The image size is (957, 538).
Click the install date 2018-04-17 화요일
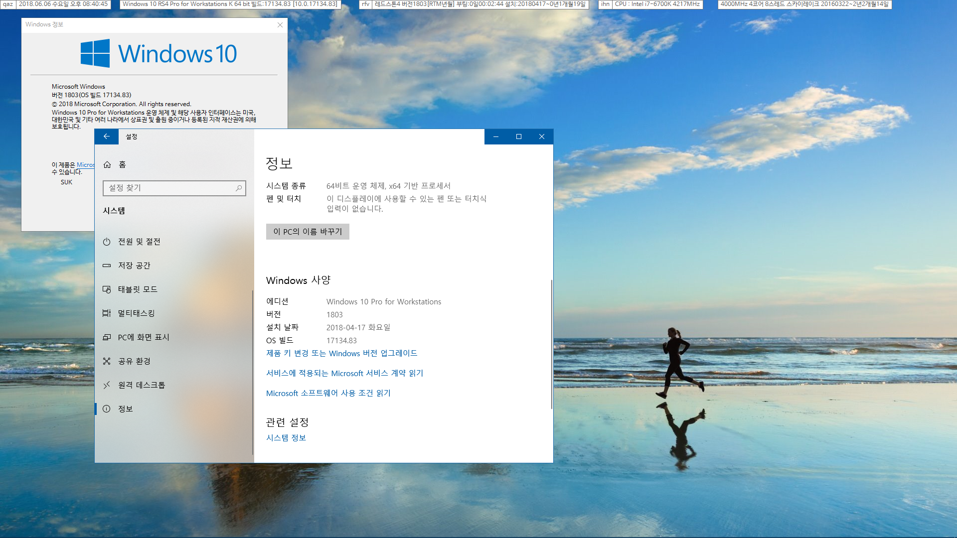pyautogui.click(x=358, y=328)
